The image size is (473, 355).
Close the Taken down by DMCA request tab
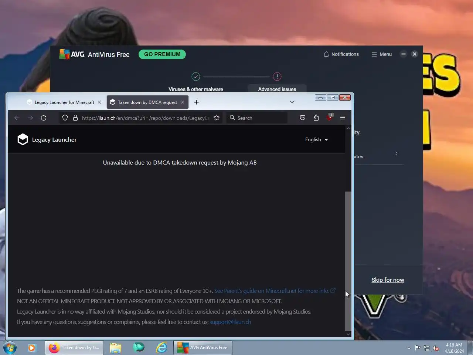pos(183,102)
